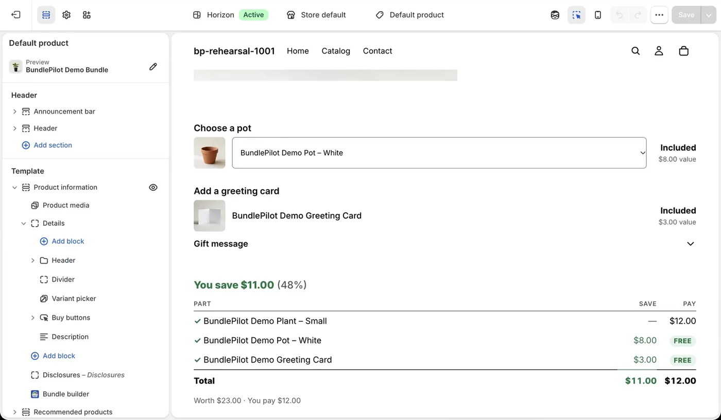Expand the Buy buttons block
The width and height of the screenshot is (721, 420).
[32, 318]
